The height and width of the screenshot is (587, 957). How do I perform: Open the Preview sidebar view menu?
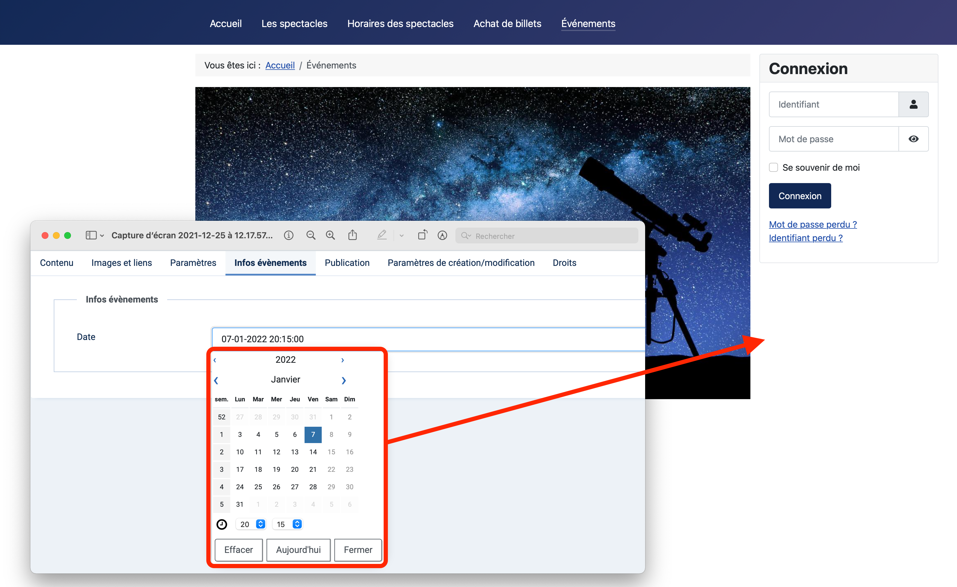94,235
